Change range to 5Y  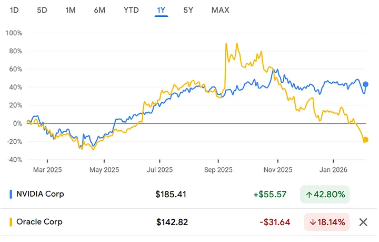(x=188, y=10)
